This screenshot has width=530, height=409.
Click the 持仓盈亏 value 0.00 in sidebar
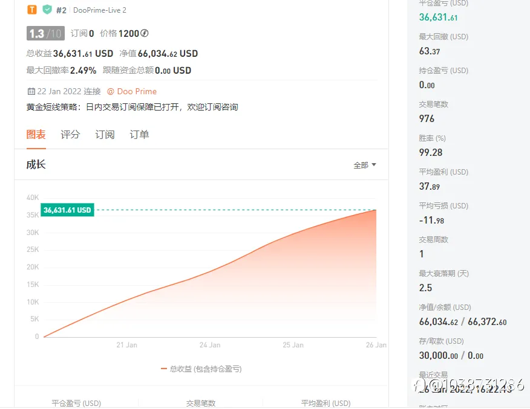427,85
